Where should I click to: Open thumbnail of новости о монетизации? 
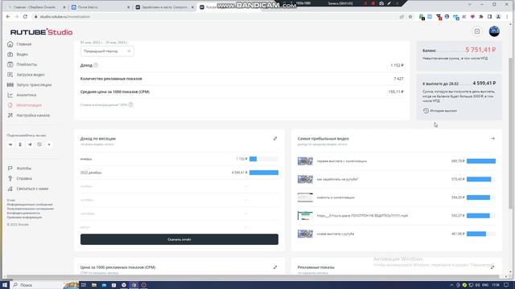pyautogui.click(x=305, y=197)
